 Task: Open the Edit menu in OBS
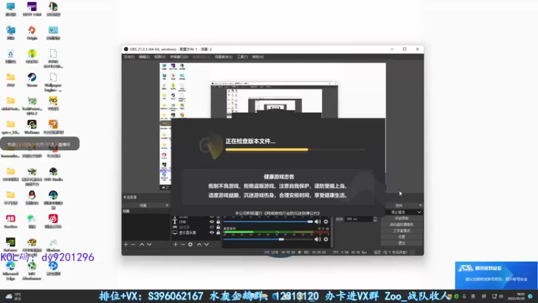144,57
